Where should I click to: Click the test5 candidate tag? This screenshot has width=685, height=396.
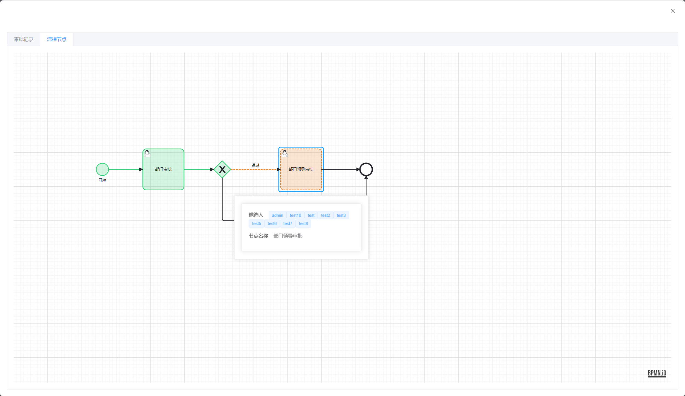point(256,223)
